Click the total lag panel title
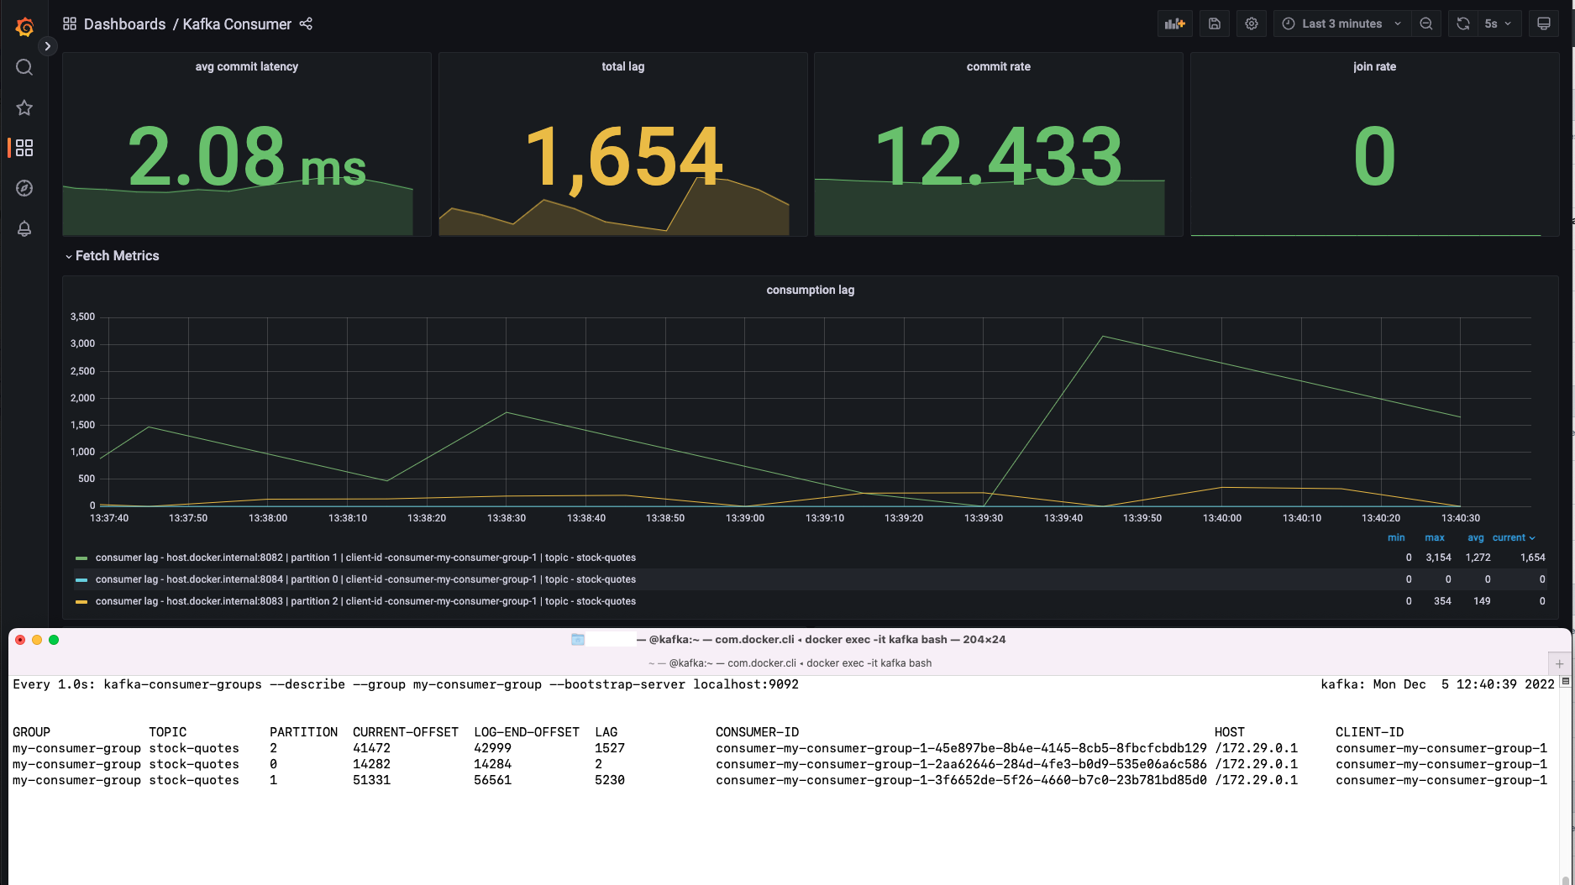The image size is (1575, 885). [622, 66]
